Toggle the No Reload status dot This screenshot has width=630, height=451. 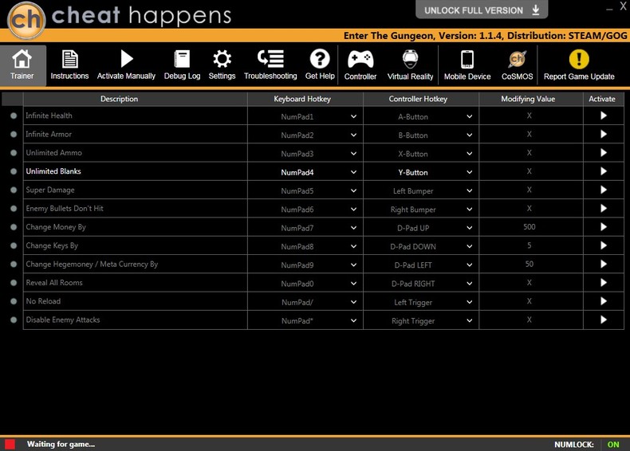click(14, 301)
